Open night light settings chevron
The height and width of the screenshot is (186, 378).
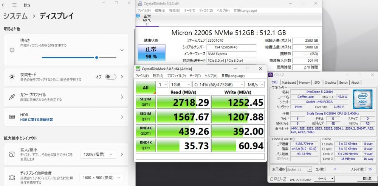(122, 77)
